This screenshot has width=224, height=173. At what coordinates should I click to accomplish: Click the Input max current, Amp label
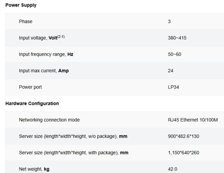coord(44,71)
